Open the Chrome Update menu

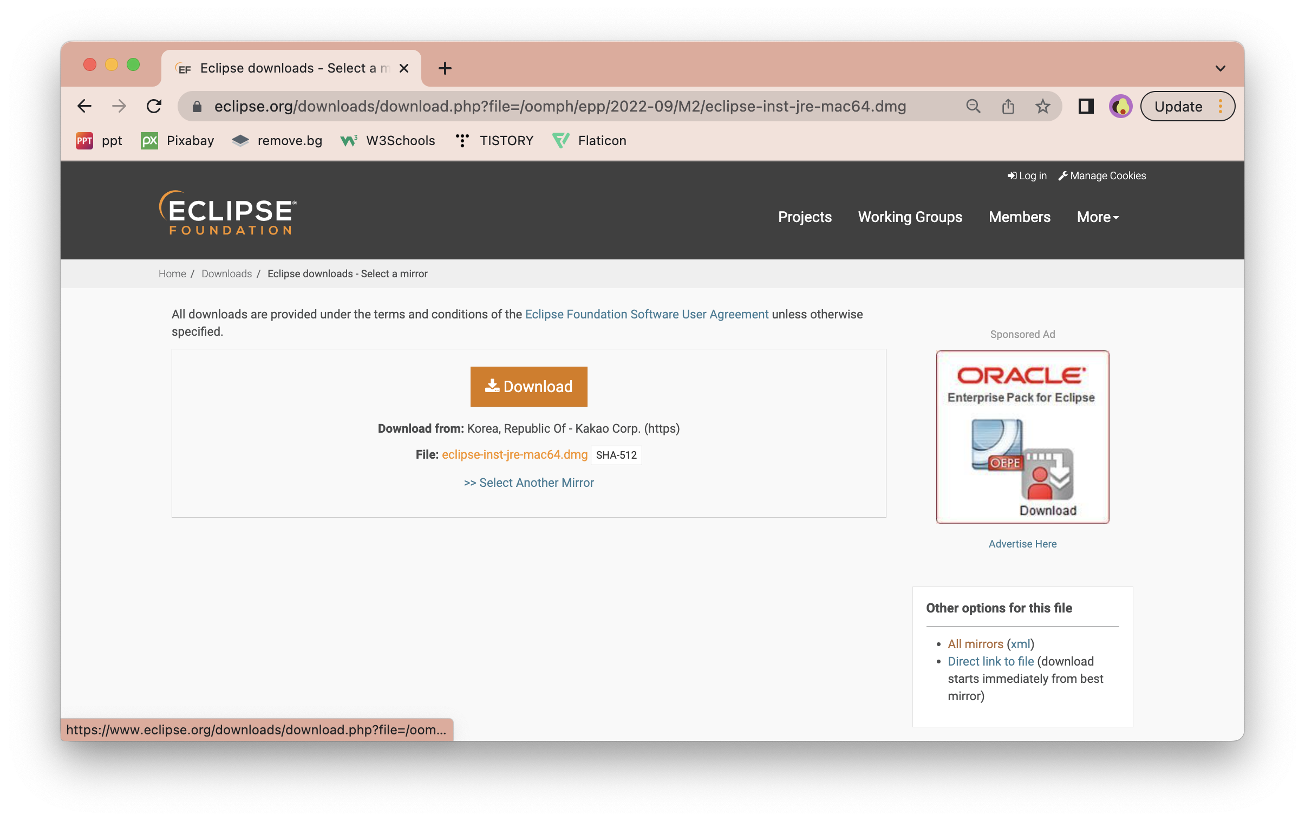(1187, 106)
